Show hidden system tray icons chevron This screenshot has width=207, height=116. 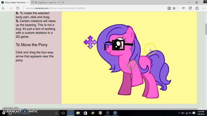point(179,113)
